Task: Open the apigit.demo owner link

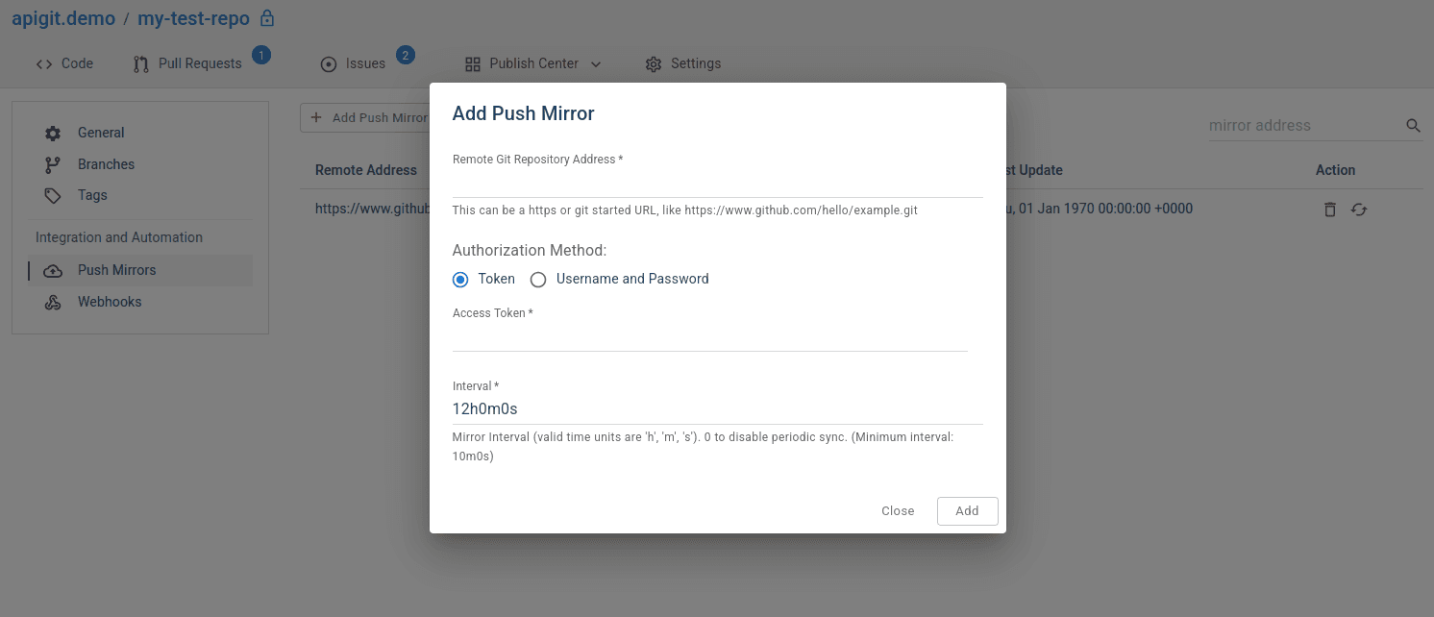Action: (63, 18)
